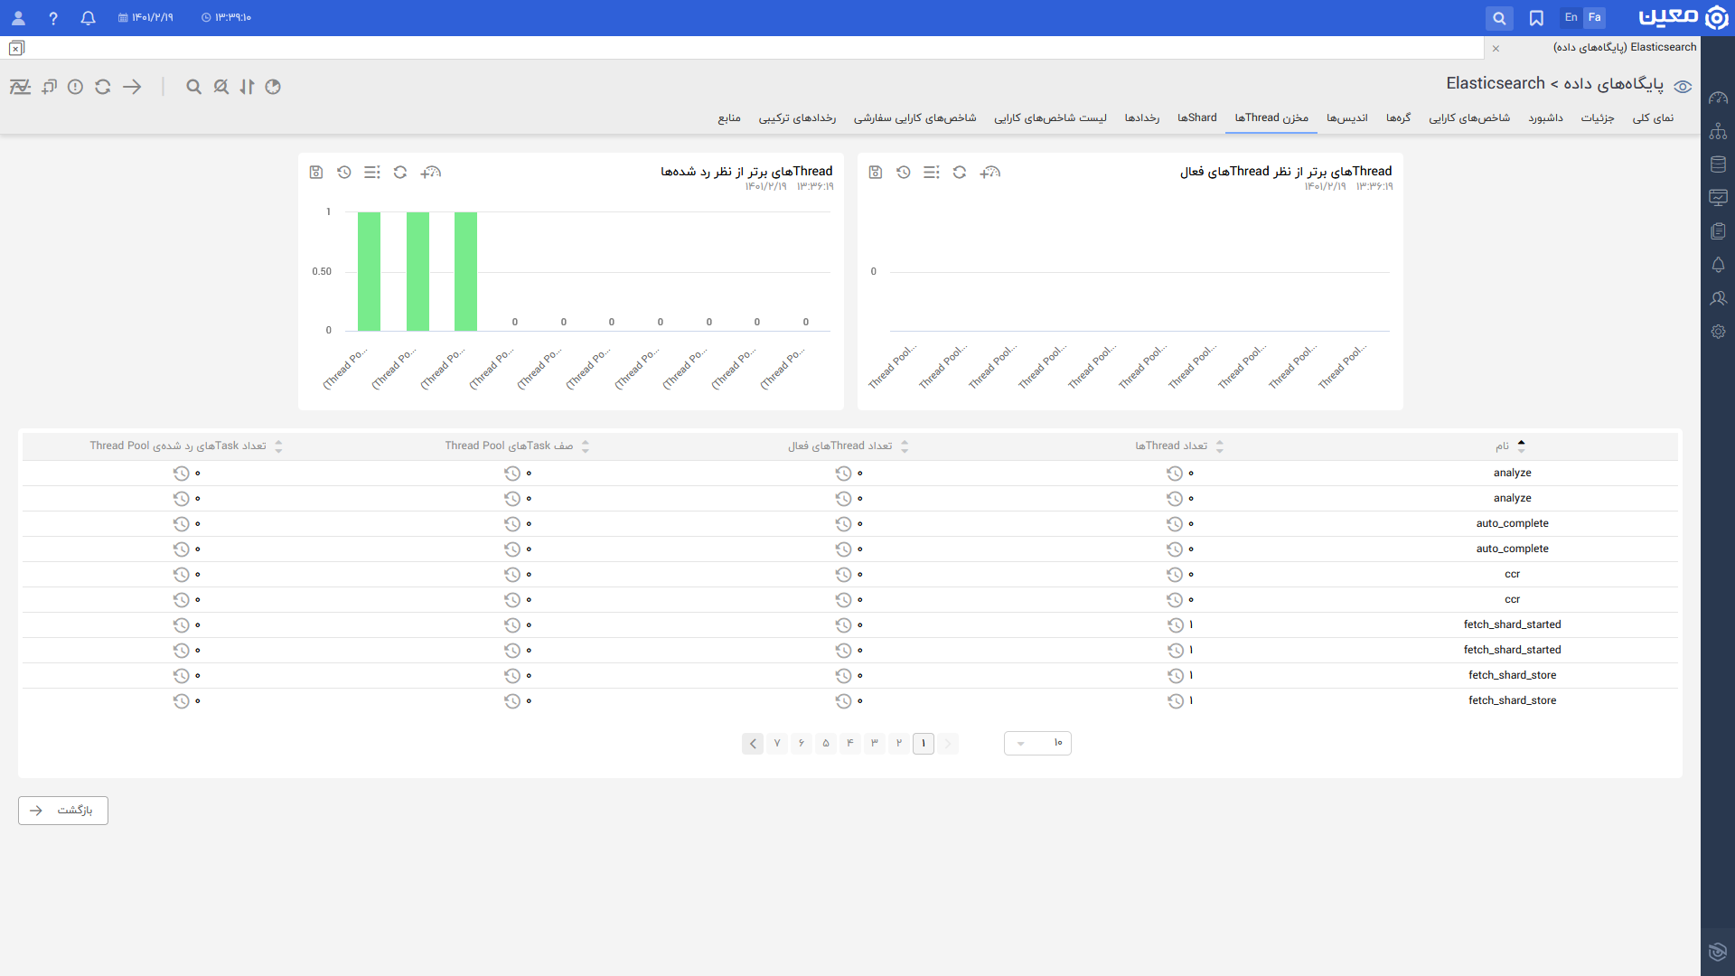Click the alert circle toolbar icon

(76, 87)
